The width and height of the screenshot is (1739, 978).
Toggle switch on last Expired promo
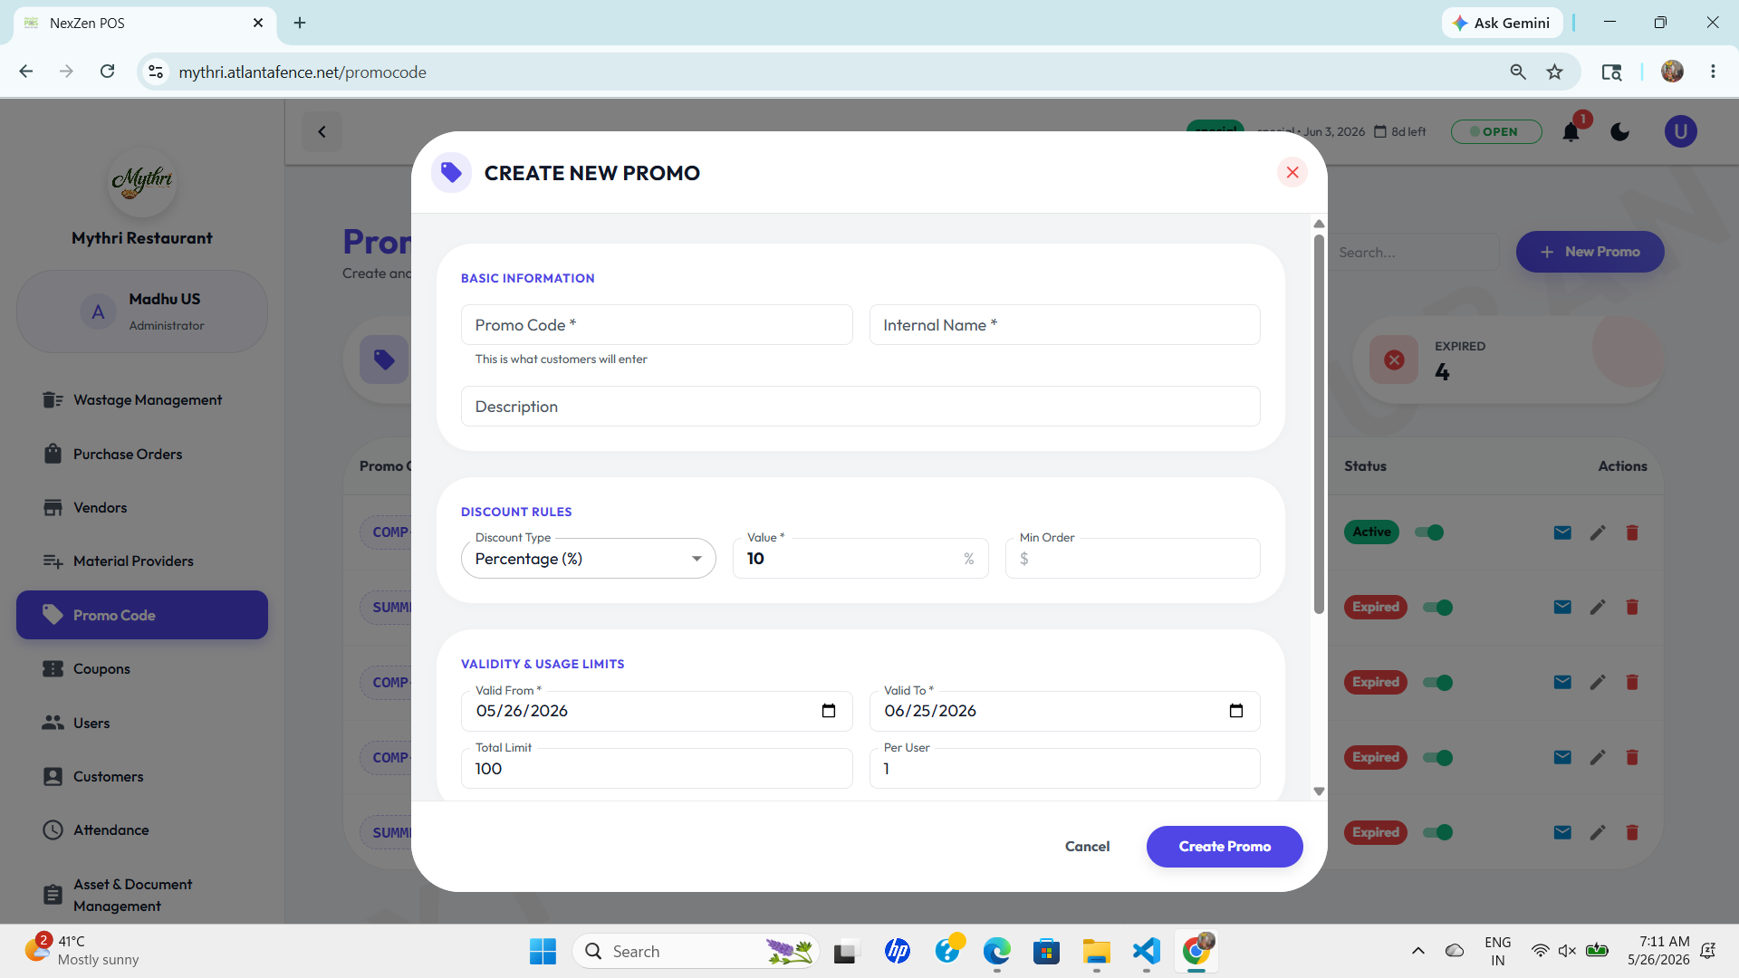(x=1437, y=832)
